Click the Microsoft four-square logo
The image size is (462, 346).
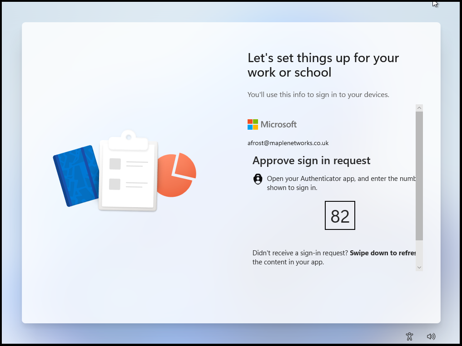coord(253,124)
